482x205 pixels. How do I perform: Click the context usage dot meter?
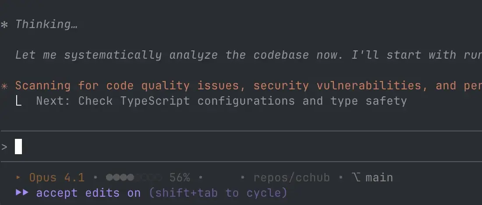[x=134, y=177]
